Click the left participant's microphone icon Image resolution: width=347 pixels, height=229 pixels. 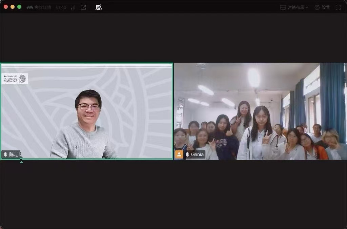(5, 154)
